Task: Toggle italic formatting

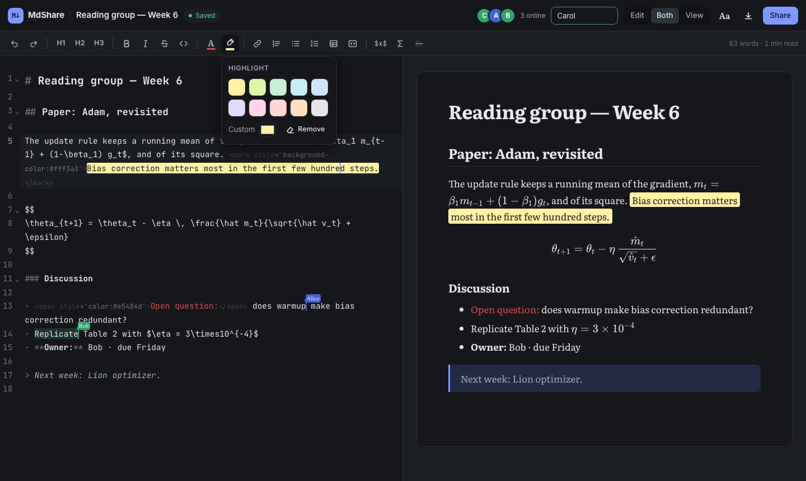Action: [x=146, y=44]
